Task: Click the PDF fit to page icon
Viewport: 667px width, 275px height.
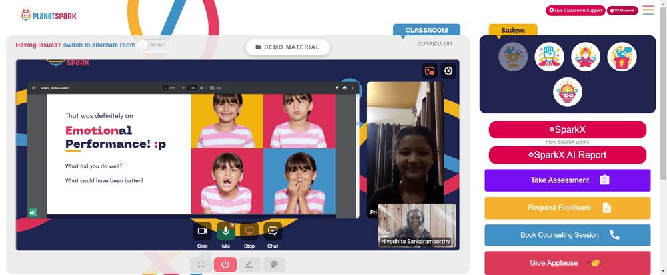Action: pyautogui.click(x=212, y=88)
